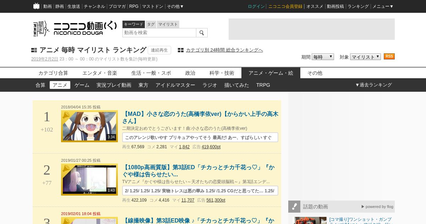Click the Niconico Douga logo
Viewport: 426px width, 224px height.
(x=75, y=28)
